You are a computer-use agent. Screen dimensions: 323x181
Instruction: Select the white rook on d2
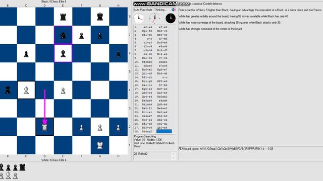[44, 127]
